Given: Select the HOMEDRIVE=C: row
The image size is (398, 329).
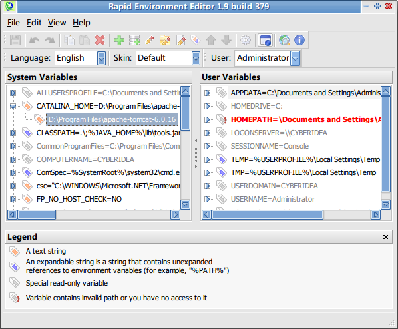Looking at the screenshot, I should point(257,106).
